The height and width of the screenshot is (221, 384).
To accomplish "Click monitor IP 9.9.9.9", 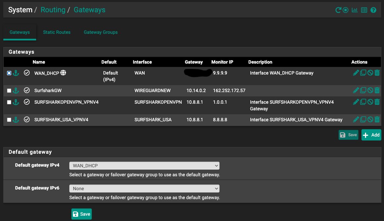I will 220,73.
